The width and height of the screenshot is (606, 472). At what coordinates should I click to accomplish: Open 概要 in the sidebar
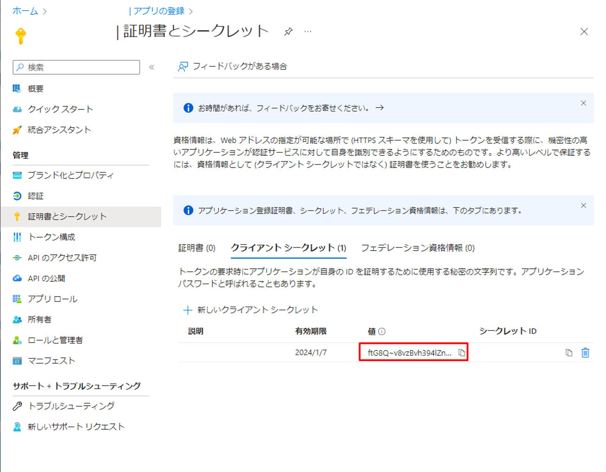click(35, 89)
